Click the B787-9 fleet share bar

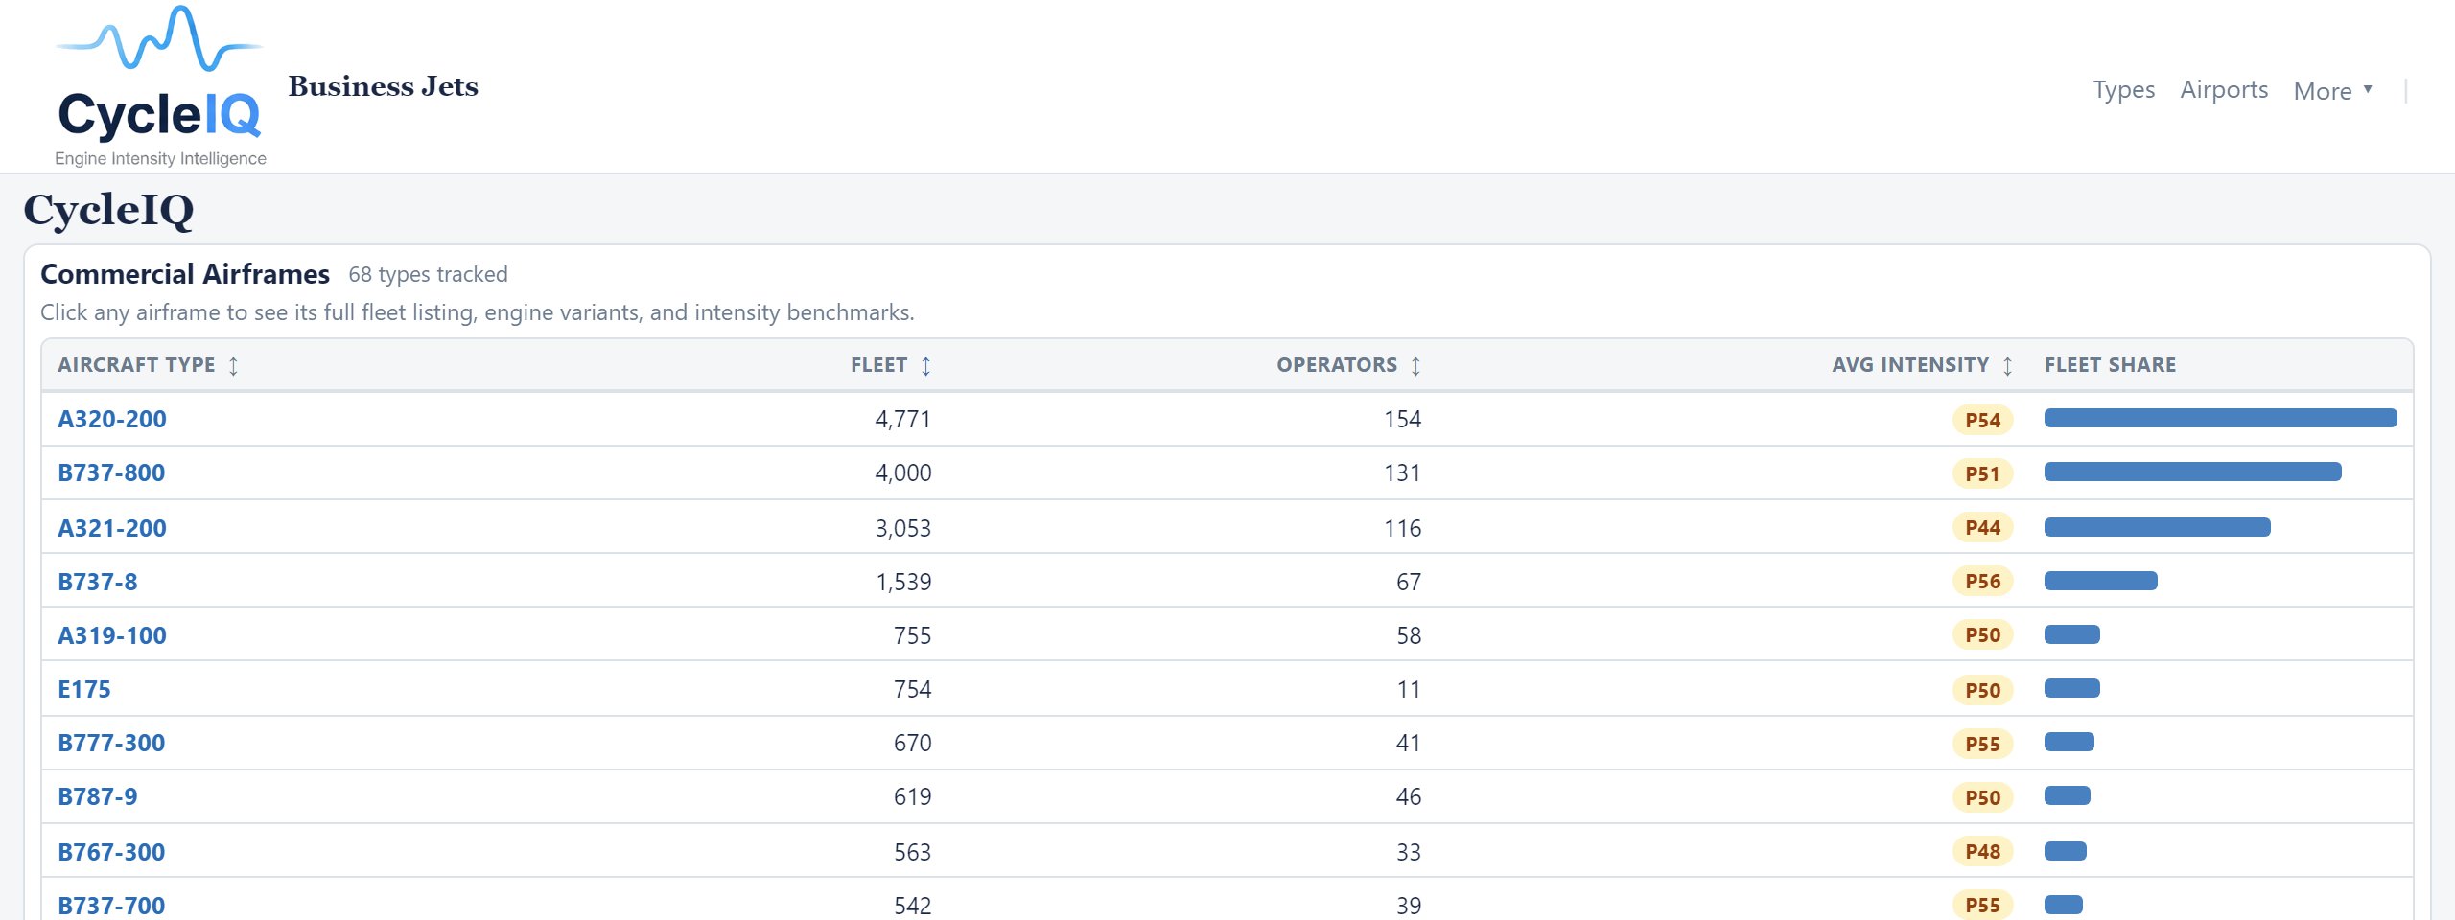tap(2067, 795)
